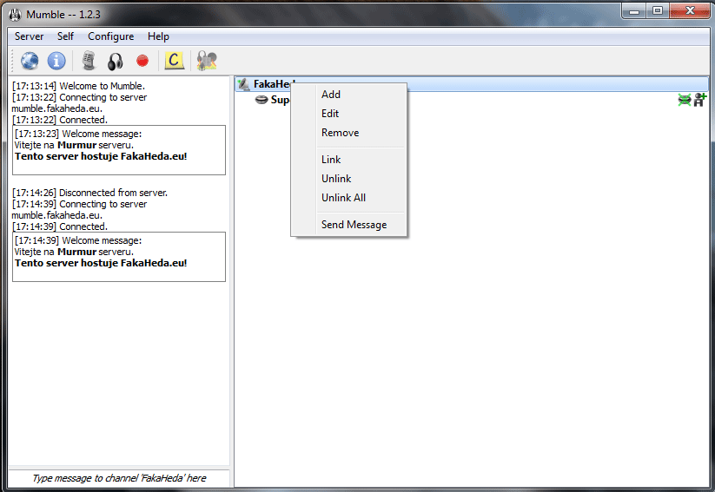Open the Self menu
Screen dimensions: 715x492
(65, 36)
